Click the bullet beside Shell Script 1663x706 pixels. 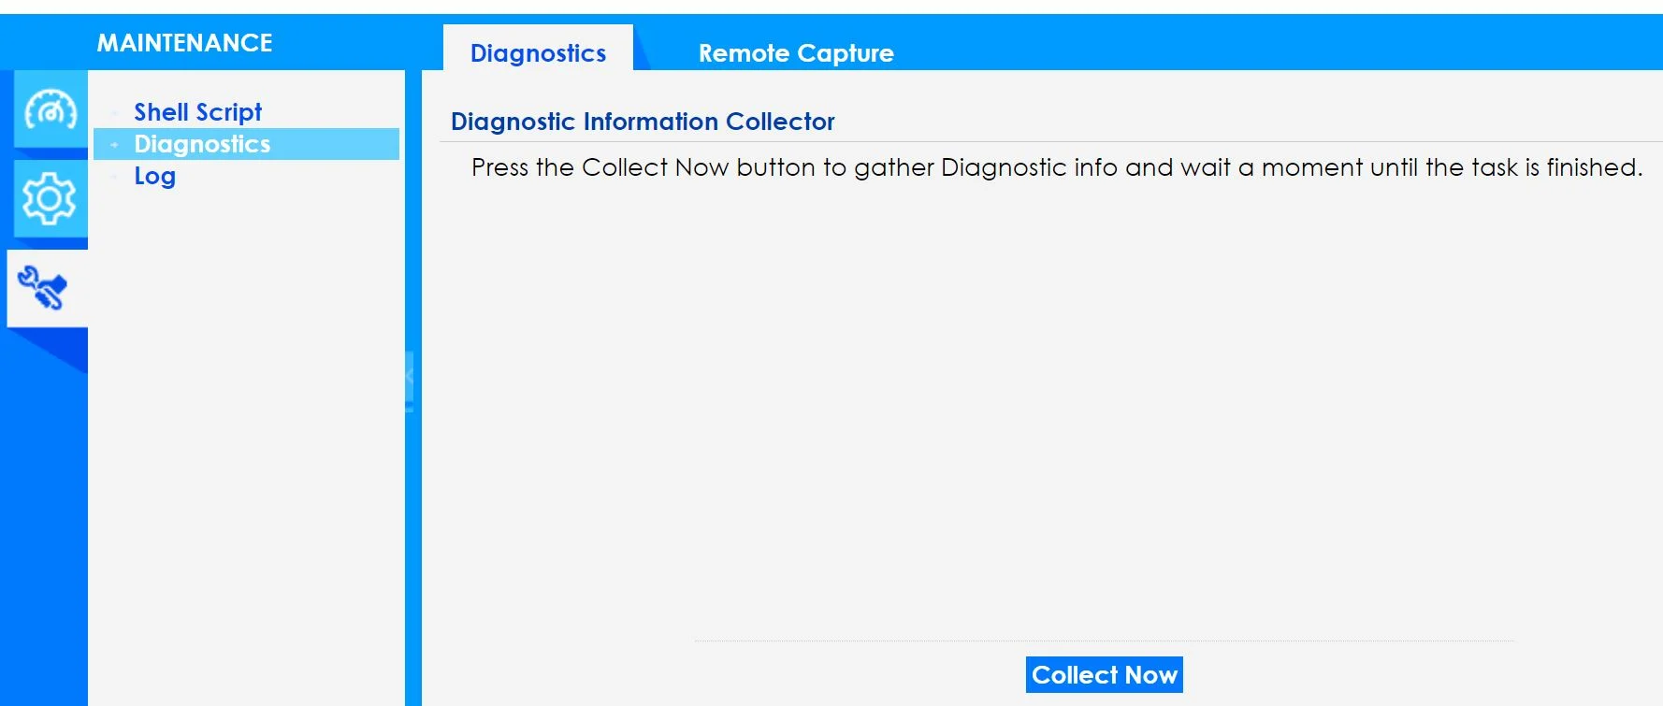coord(114,113)
